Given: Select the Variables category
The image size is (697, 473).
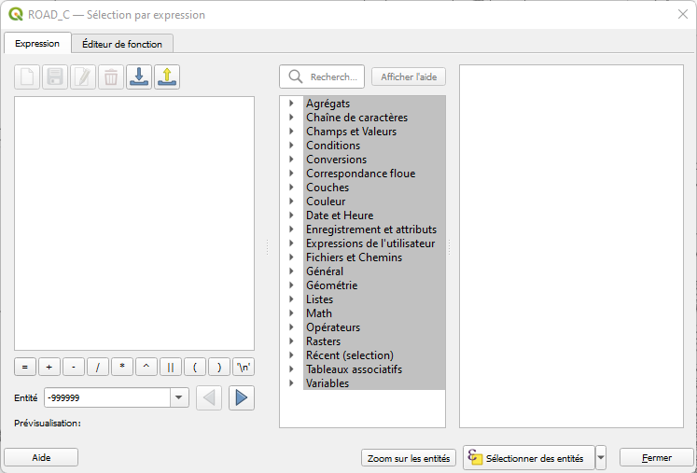Looking at the screenshot, I should click(x=328, y=383).
